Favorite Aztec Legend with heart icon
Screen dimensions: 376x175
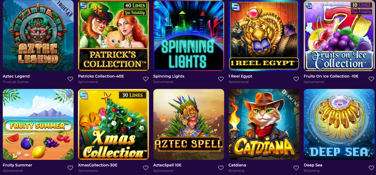70,79
